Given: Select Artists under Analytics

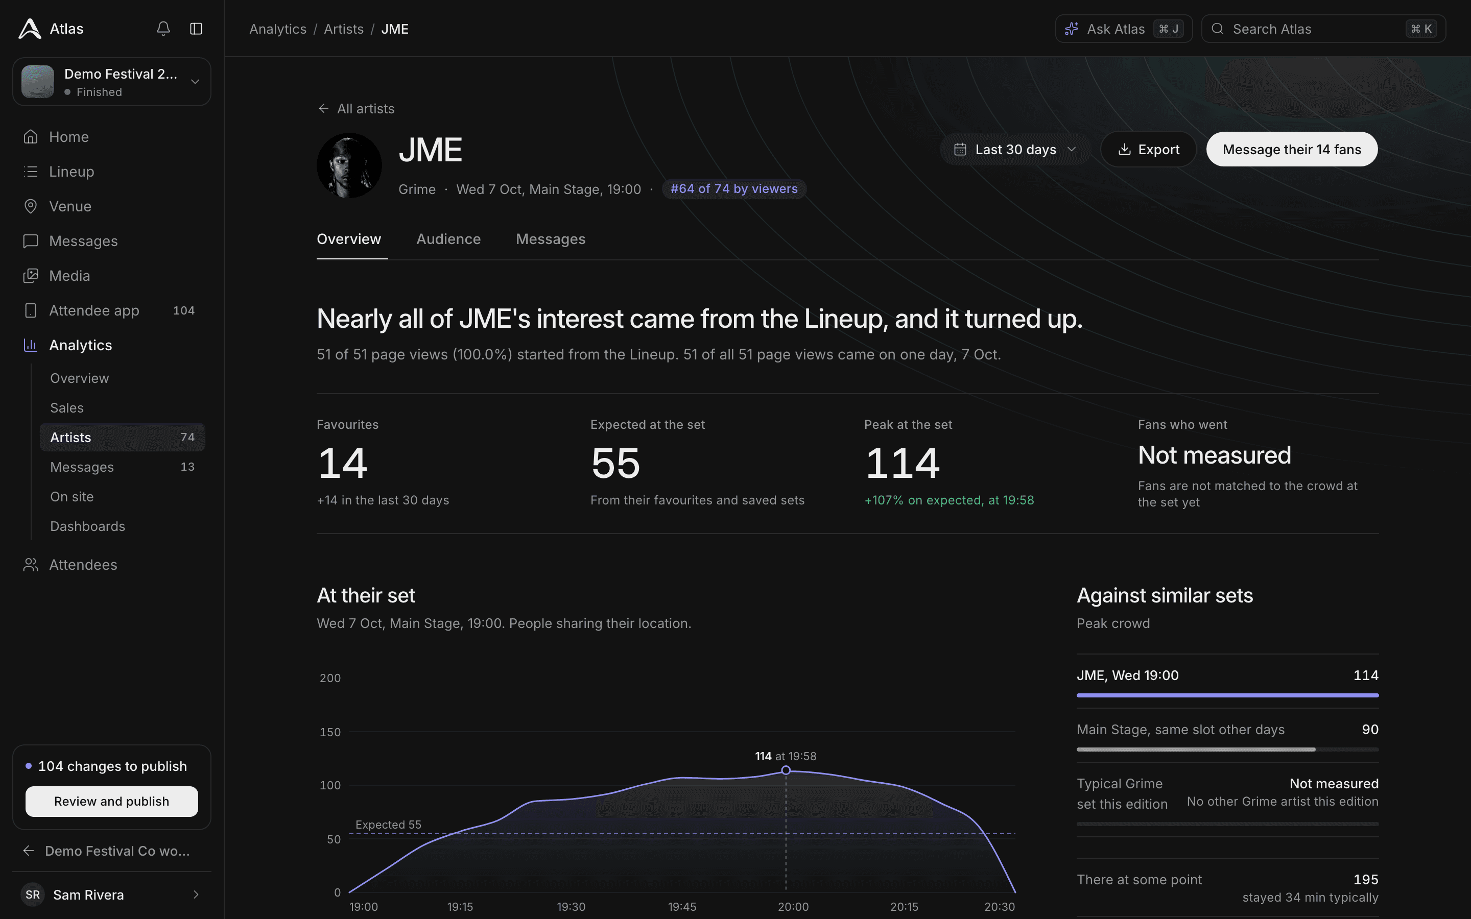Looking at the screenshot, I should [122, 437].
